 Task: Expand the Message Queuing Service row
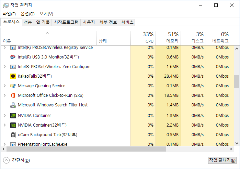(4, 86)
